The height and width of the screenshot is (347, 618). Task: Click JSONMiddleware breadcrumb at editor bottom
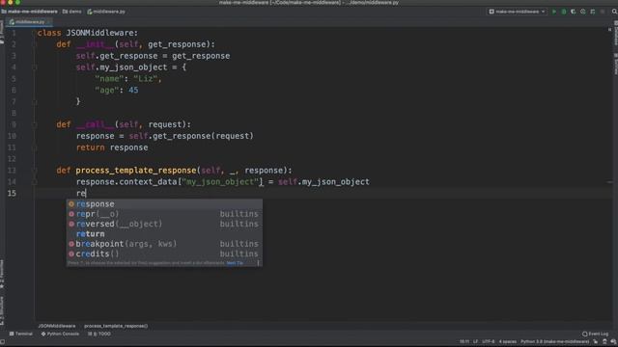[57, 326]
